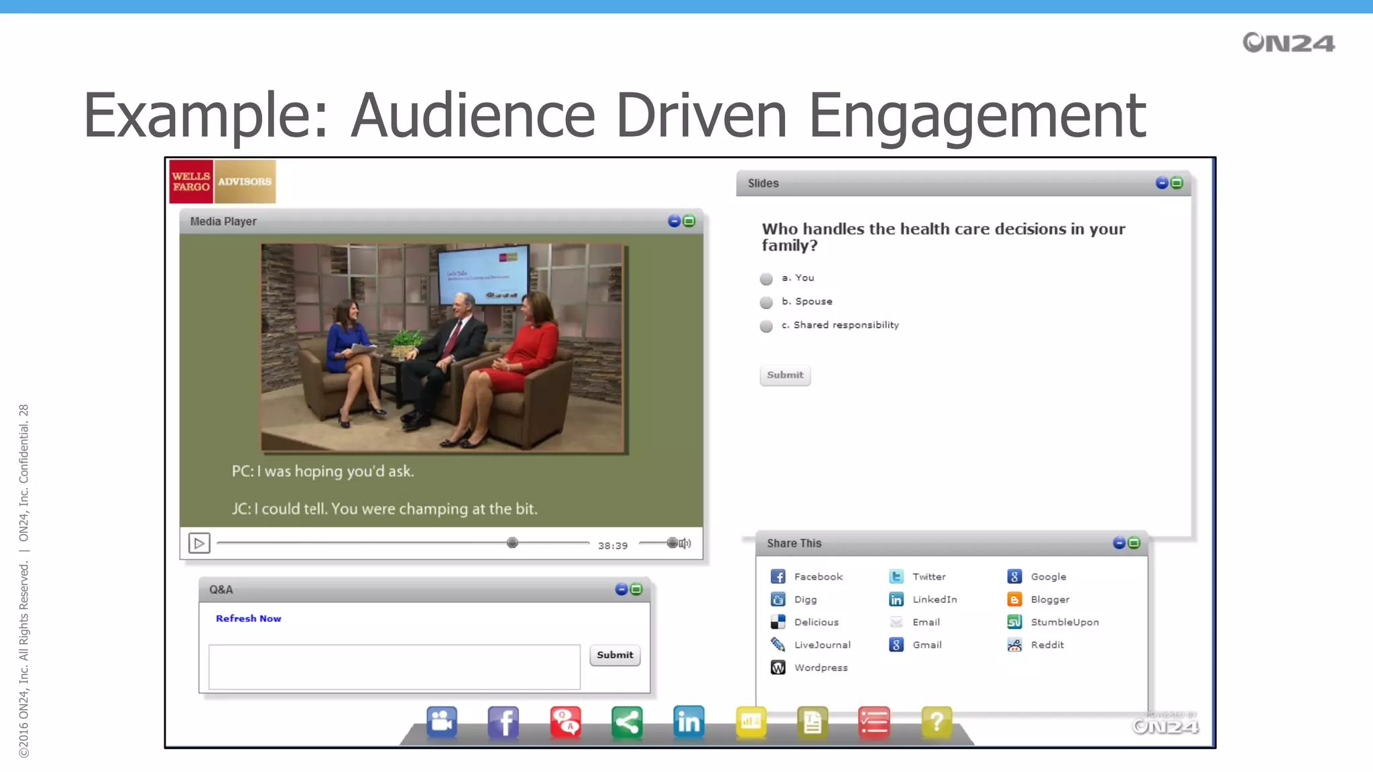Mute using the speaker icon
The height and width of the screenshot is (772, 1373).
click(685, 543)
